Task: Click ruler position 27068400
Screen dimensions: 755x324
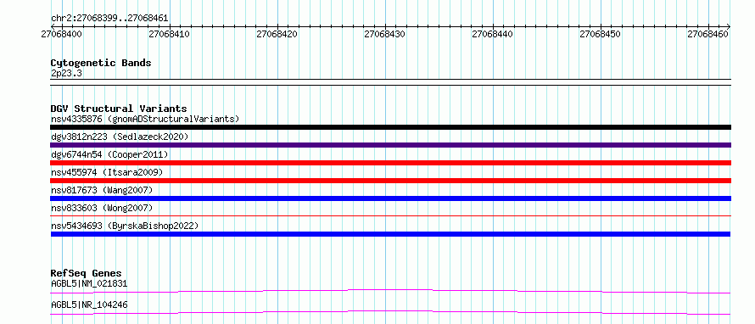Action: click(x=62, y=34)
